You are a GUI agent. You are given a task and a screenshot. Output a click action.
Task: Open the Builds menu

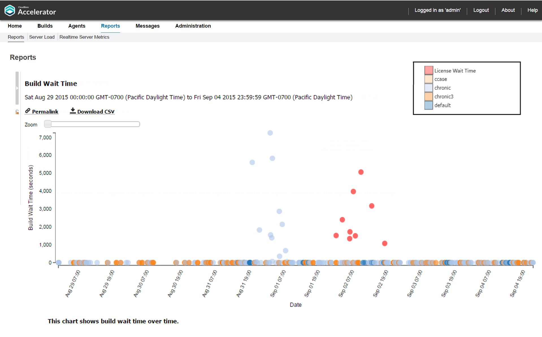[x=45, y=26]
